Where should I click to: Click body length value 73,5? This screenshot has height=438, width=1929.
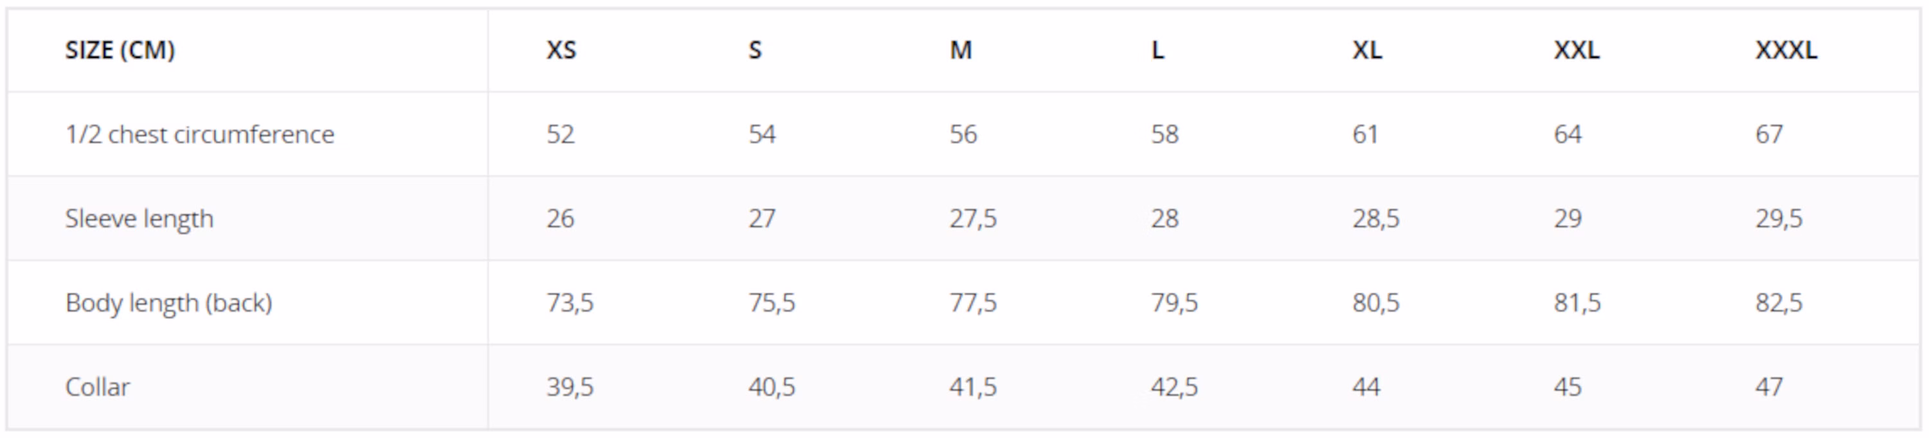(x=570, y=302)
